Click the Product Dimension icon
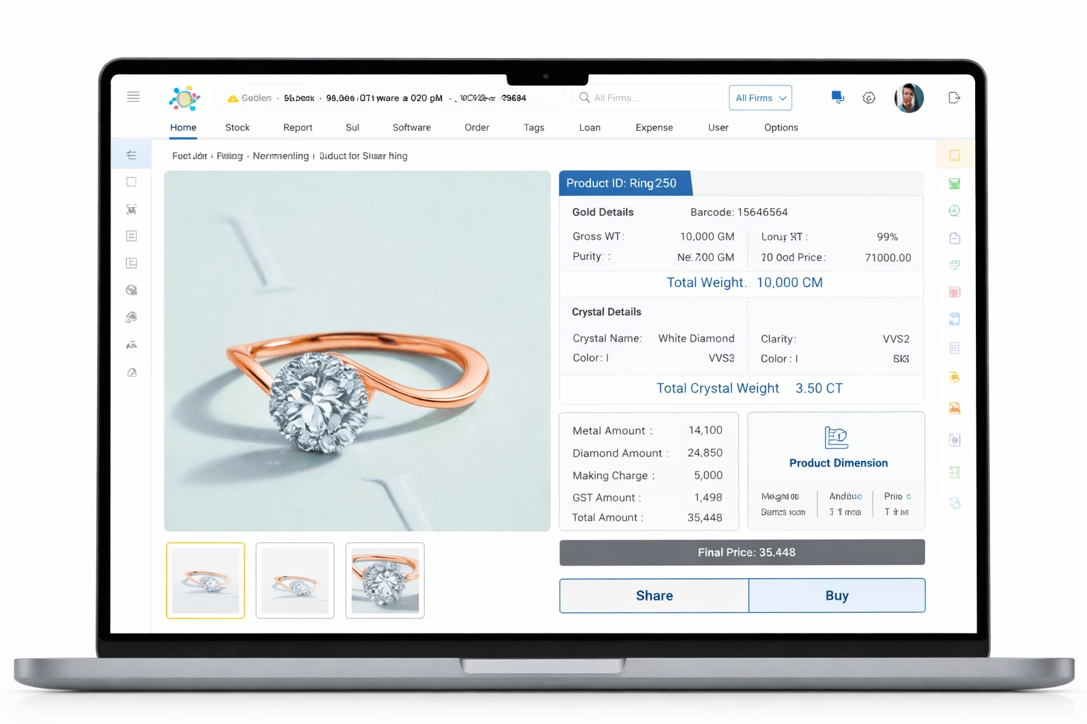This screenshot has height=724, width=1087. (x=836, y=438)
